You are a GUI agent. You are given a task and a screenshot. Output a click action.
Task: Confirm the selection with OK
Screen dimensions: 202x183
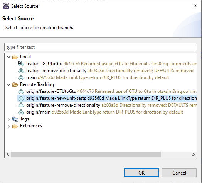tap(141, 173)
